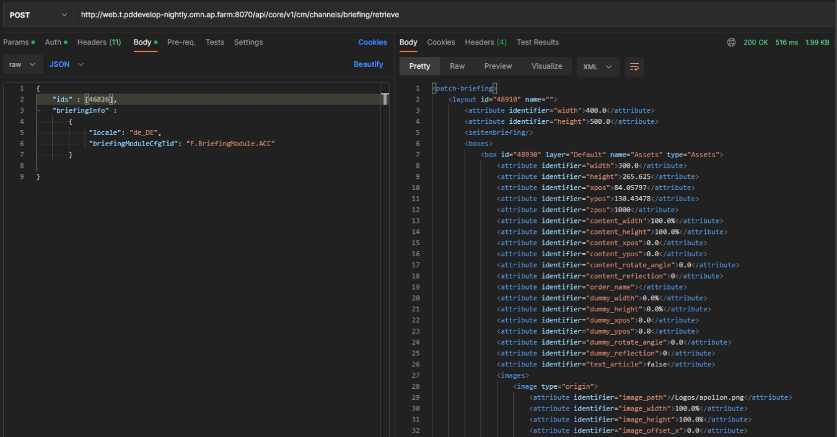Switch the response view to Raw
Viewport: 837px width, 437px height.
pos(457,66)
